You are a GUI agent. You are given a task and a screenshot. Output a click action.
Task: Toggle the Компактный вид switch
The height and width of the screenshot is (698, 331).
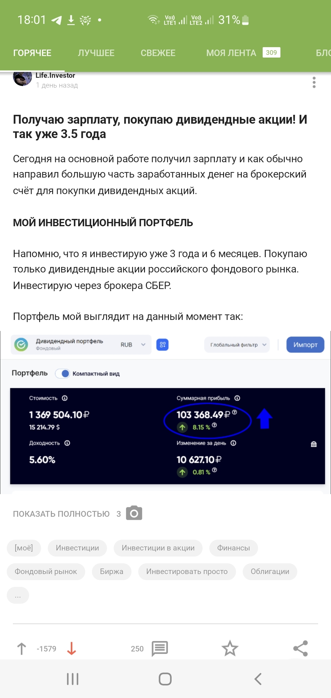pos(63,373)
